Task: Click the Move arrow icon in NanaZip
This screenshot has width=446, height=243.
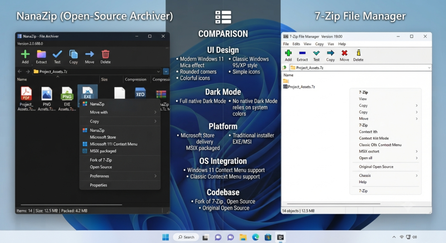Action: [x=90, y=54]
